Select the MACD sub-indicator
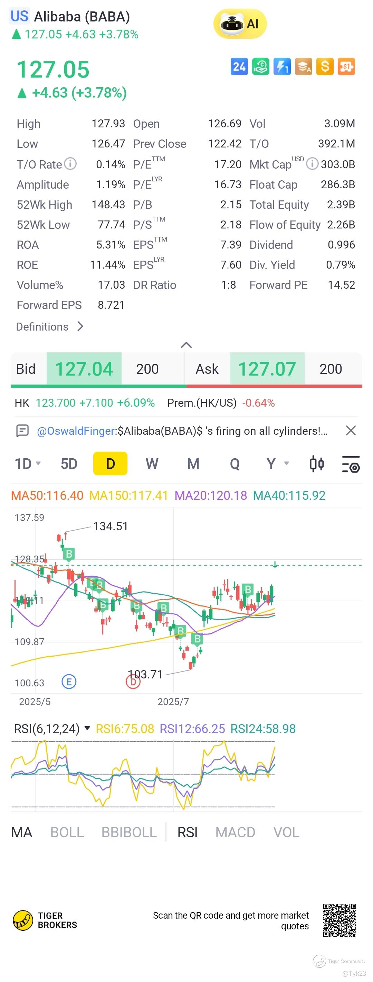 235,832
